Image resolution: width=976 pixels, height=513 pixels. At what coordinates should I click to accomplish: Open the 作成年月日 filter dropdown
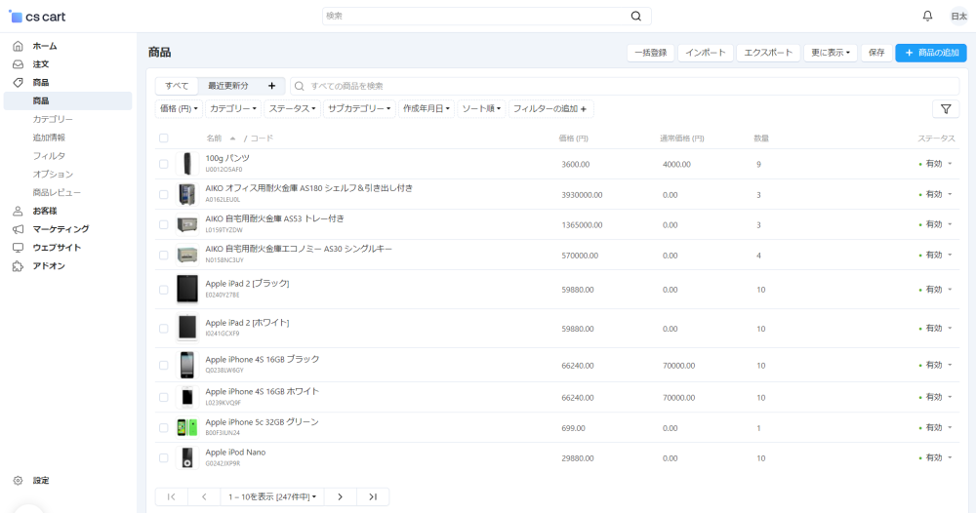[x=427, y=109]
